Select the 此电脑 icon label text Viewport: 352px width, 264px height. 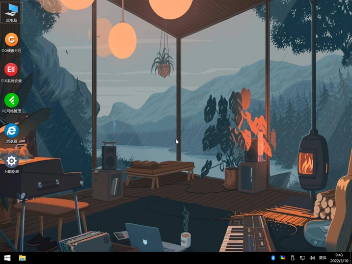[x=11, y=20]
